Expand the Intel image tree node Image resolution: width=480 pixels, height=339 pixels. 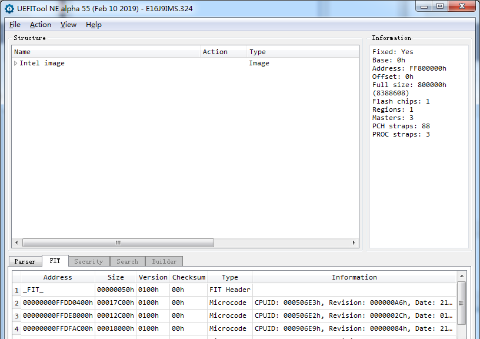16,64
